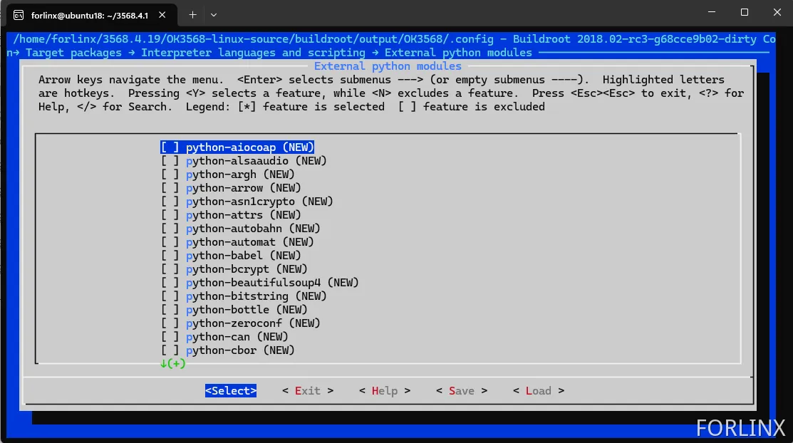Click the < Save > button
The image size is (793, 443).
tap(462, 391)
